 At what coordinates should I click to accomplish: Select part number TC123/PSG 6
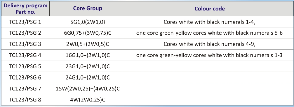25,77
